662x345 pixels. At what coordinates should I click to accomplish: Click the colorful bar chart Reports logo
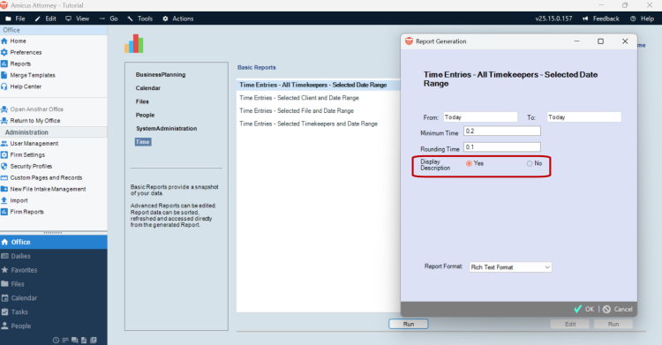tap(134, 43)
